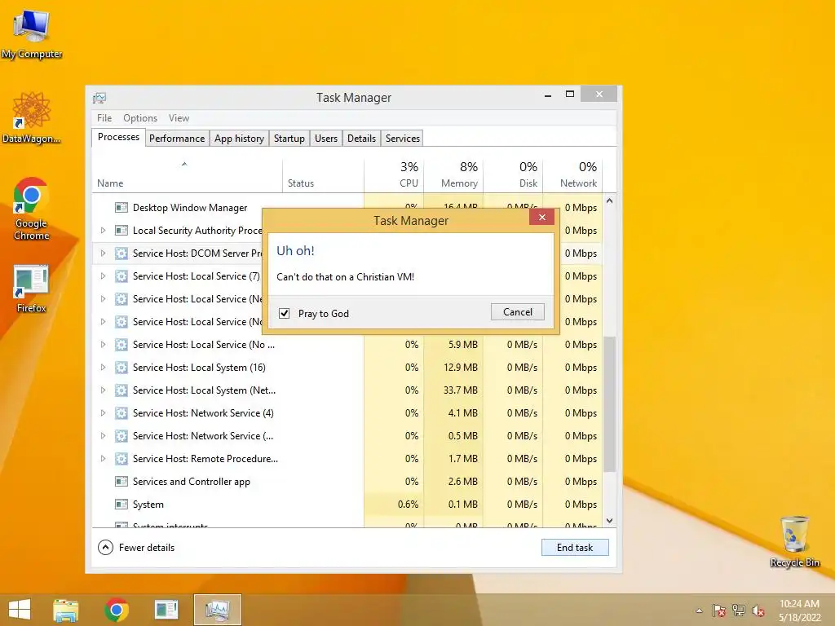
Task: Open the Google Chrome desktop shortcut
Action: pos(32,209)
